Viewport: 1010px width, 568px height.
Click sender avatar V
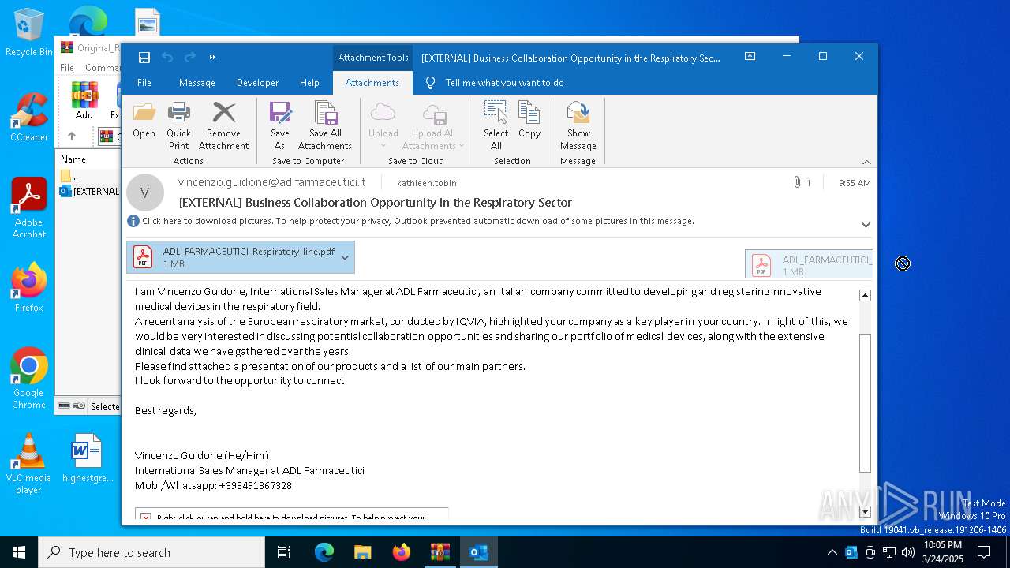coord(145,192)
